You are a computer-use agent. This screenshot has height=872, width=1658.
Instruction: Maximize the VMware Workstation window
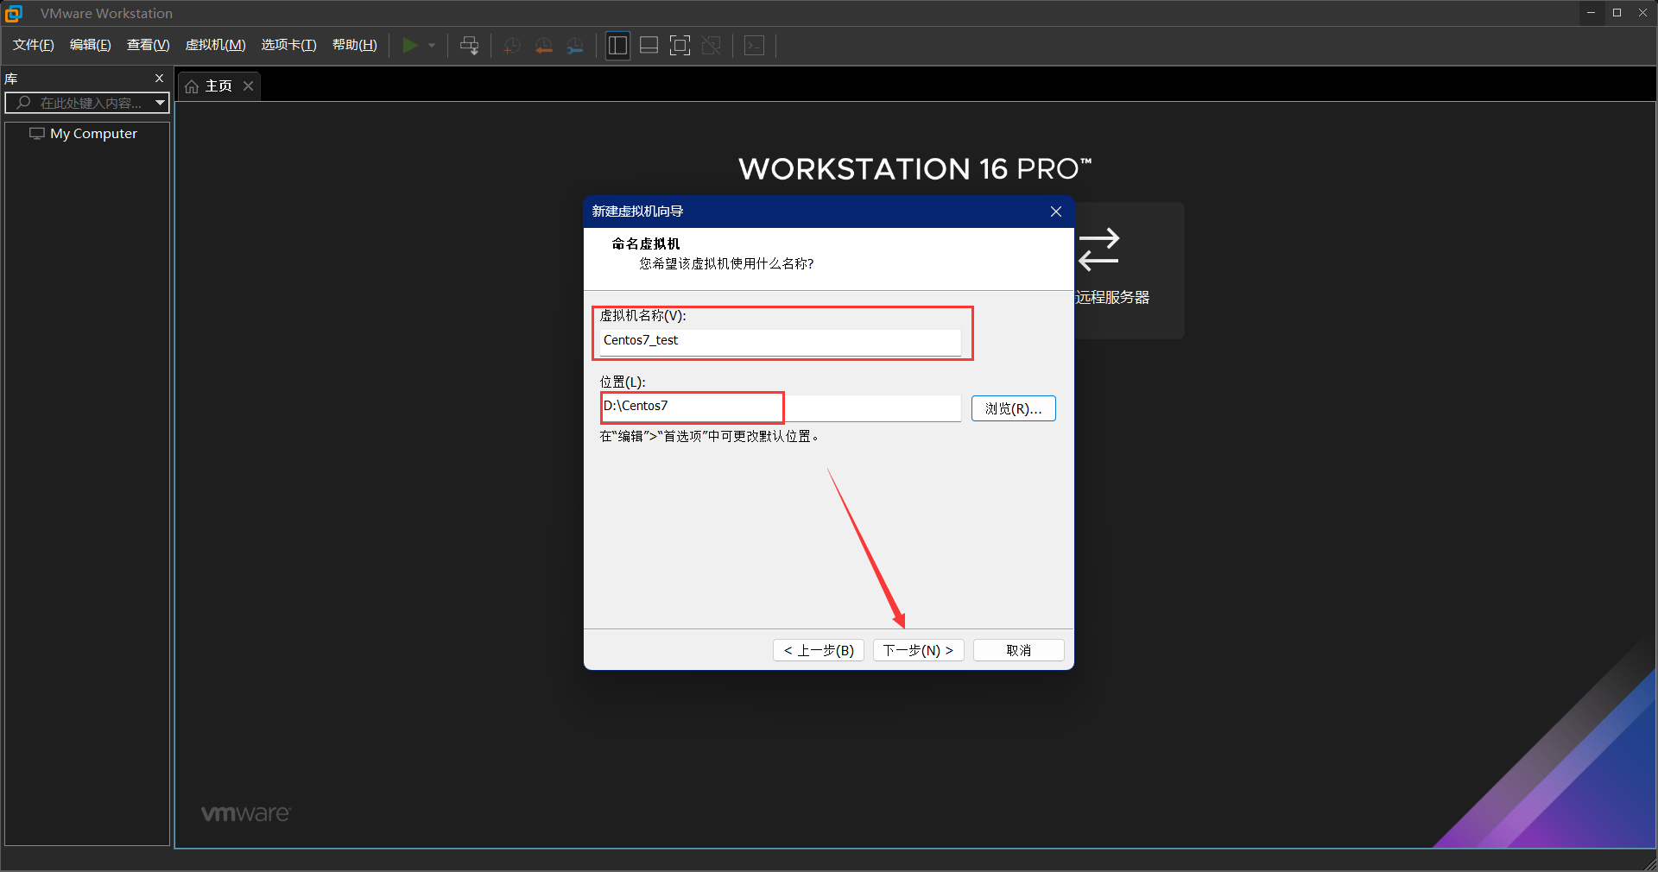pyautogui.click(x=1617, y=13)
